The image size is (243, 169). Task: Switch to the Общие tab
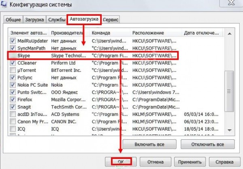pos(13,20)
